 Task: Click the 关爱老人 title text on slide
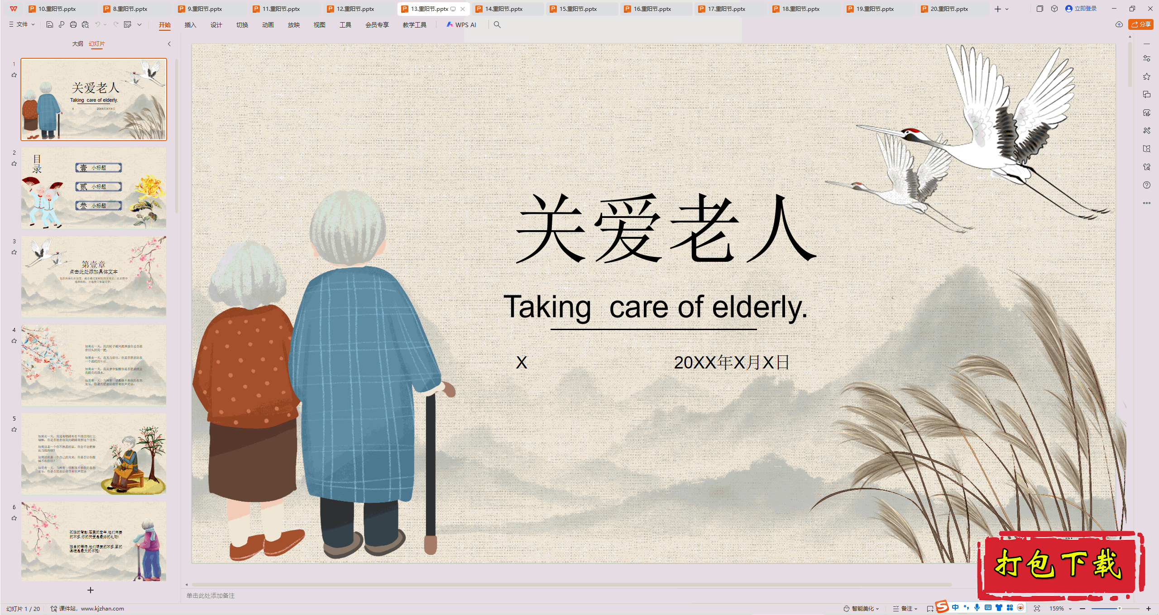[666, 228]
